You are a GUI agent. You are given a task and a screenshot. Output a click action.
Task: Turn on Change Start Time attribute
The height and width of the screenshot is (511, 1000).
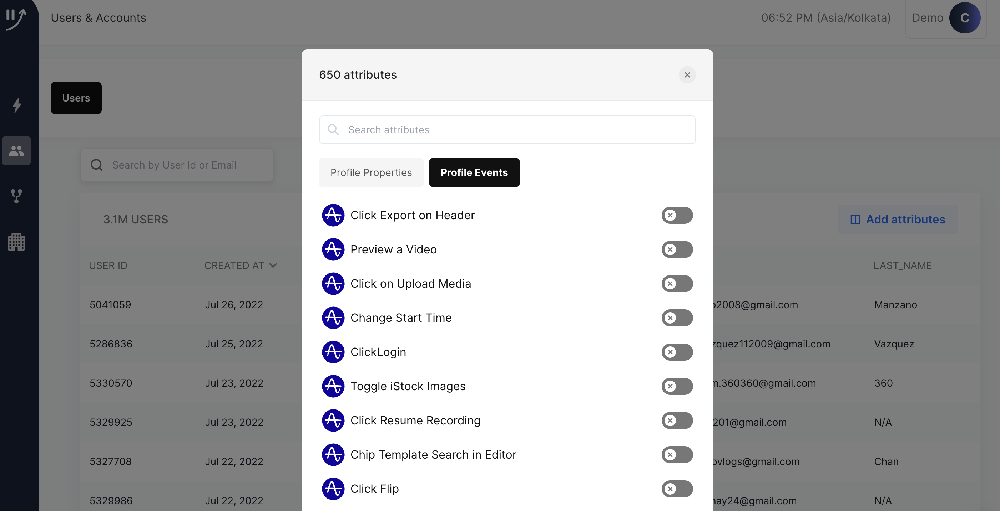coord(677,318)
